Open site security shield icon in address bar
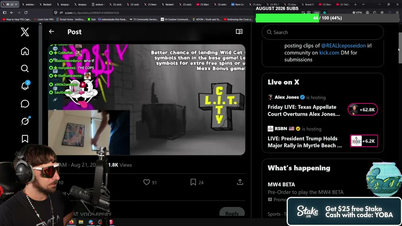 coord(56,13)
